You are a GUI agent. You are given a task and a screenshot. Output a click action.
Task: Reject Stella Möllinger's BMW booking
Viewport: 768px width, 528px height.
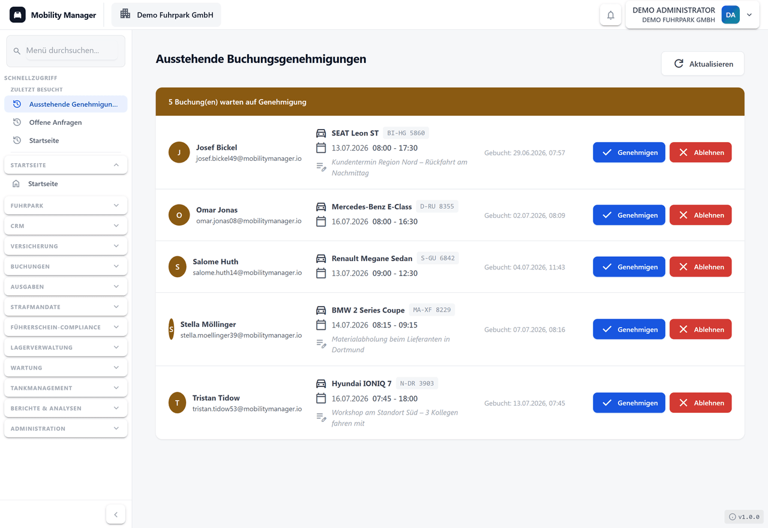(700, 329)
